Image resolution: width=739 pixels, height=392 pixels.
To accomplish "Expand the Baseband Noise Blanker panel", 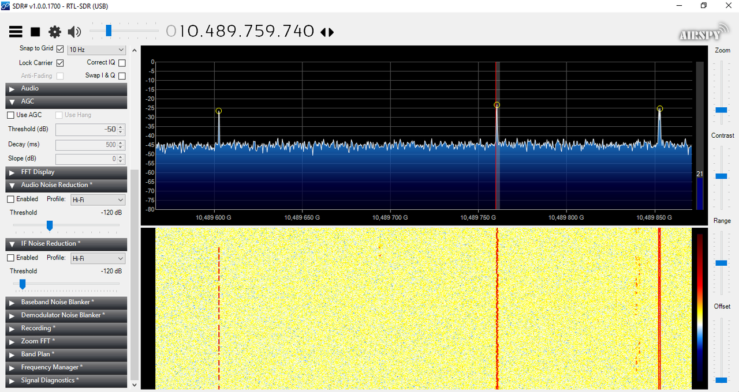I will pyautogui.click(x=66, y=302).
